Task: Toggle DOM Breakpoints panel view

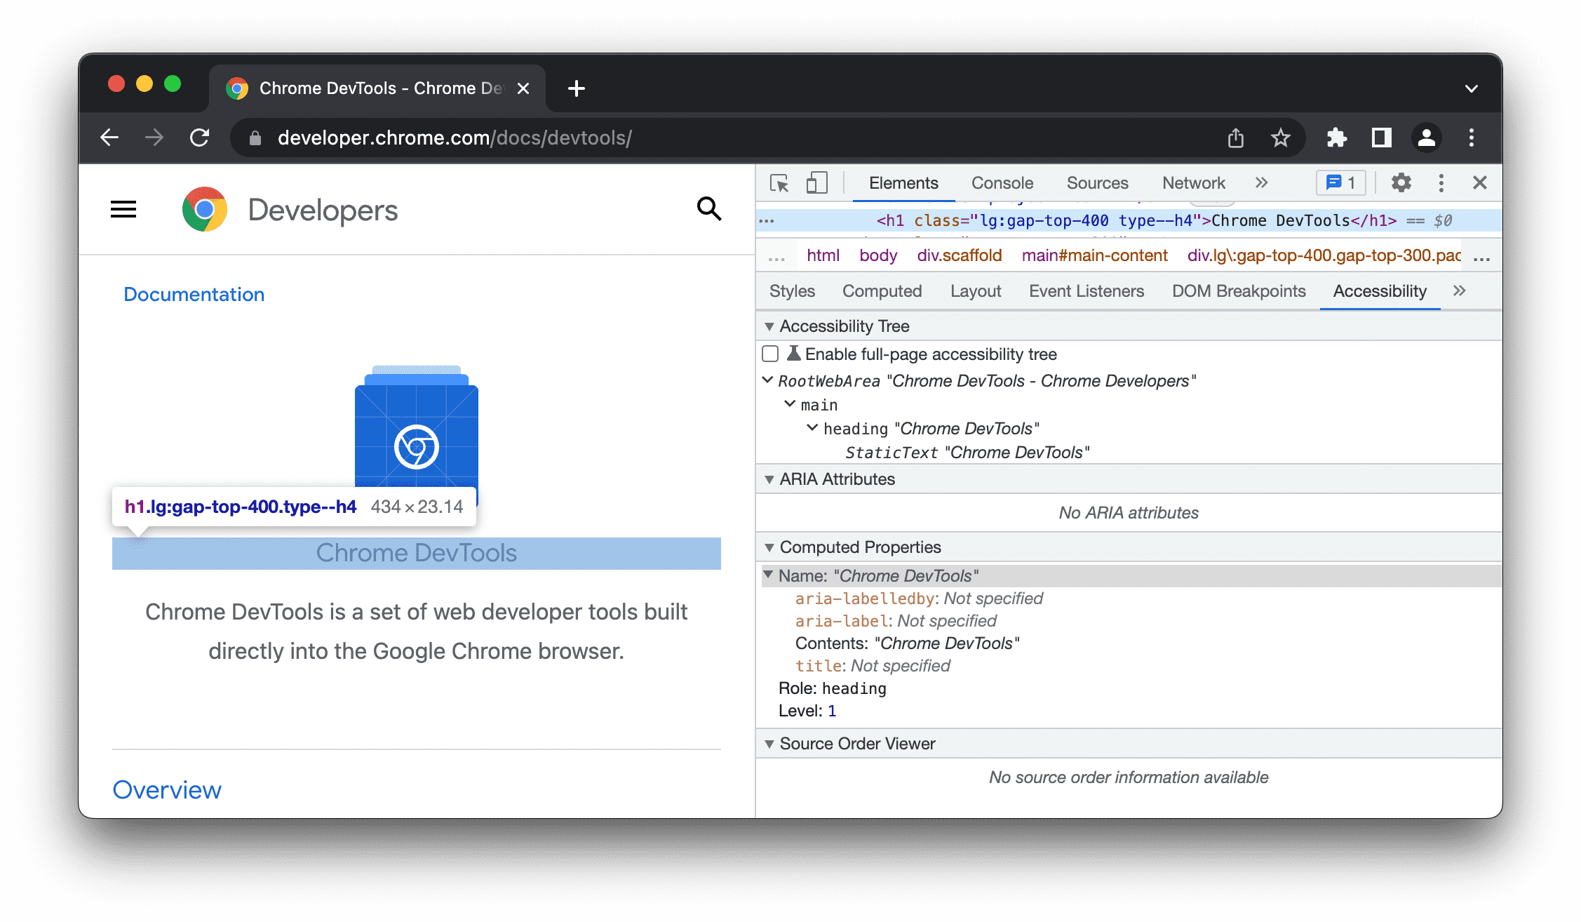Action: (1237, 291)
